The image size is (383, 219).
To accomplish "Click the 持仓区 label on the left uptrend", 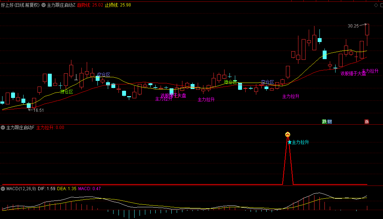I will point(67,92).
